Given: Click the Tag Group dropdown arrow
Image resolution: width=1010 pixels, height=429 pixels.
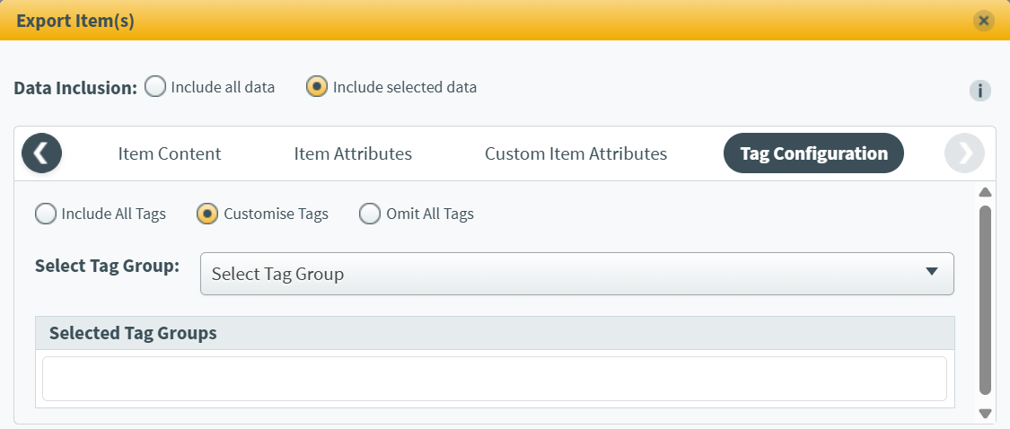Looking at the screenshot, I should click(x=931, y=272).
